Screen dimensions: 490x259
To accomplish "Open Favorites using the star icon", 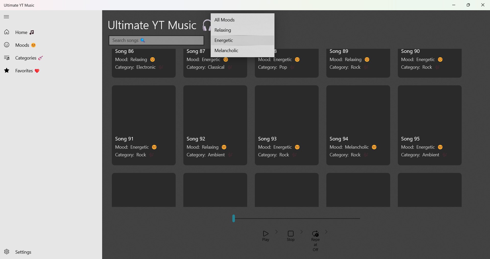I will (6, 70).
